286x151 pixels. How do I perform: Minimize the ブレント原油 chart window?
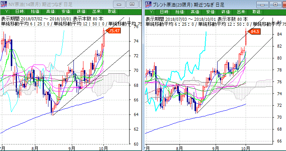coord(263,4)
